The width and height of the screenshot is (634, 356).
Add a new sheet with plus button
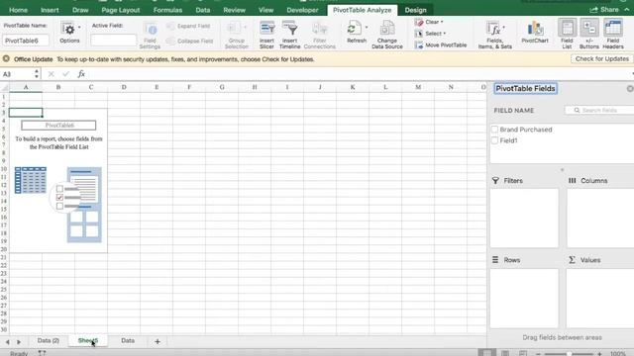(158, 341)
